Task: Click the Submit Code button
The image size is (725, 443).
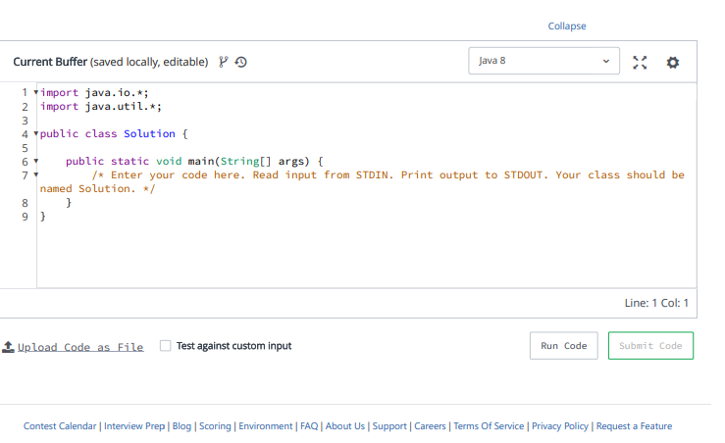Action: [650, 346]
